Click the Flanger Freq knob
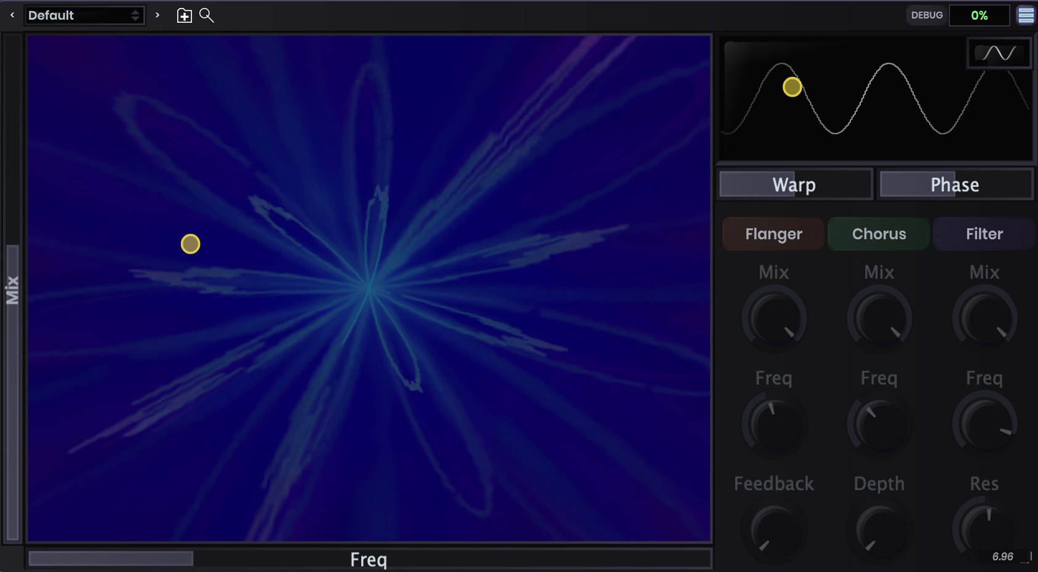 pos(774,424)
